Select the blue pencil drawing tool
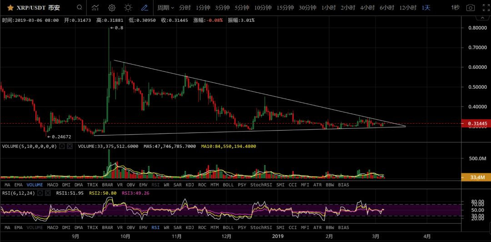Image resolution: width=491 pixels, height=242 pixels. [145, 8]
